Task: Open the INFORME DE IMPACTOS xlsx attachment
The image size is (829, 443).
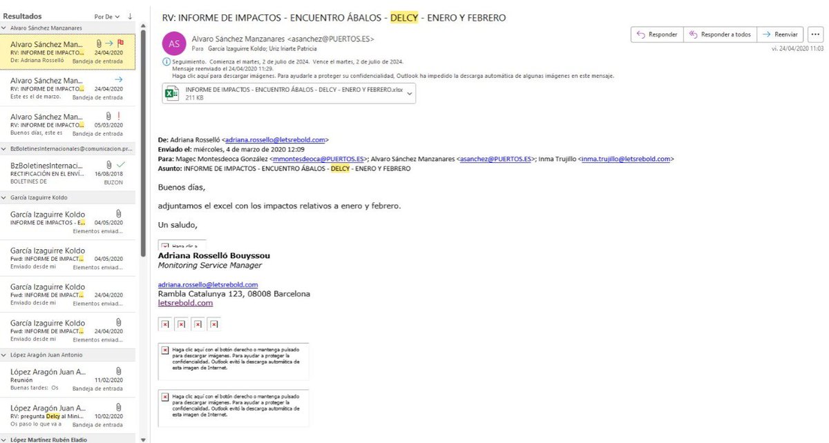Action: tap(289, 93)
